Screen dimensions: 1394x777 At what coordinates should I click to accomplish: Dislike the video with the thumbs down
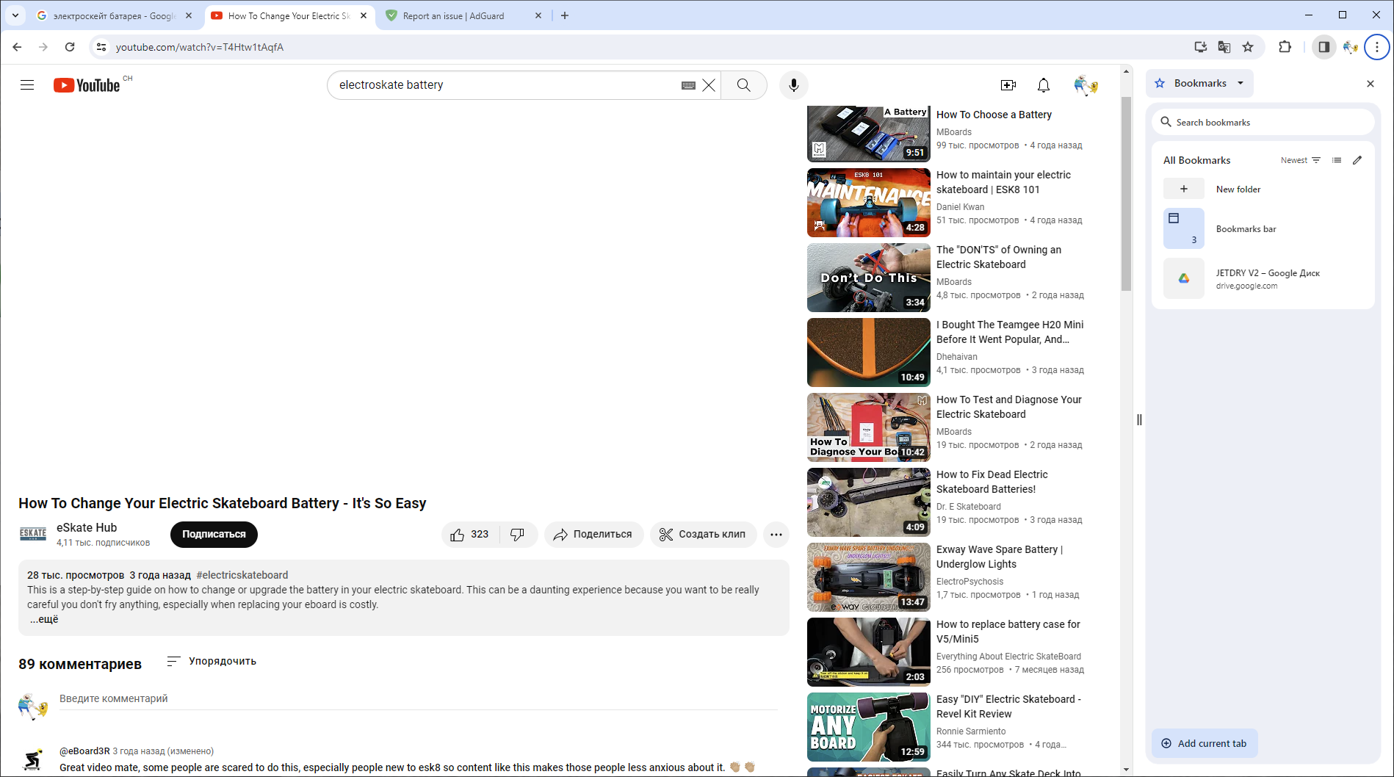[x=517, y=535]
